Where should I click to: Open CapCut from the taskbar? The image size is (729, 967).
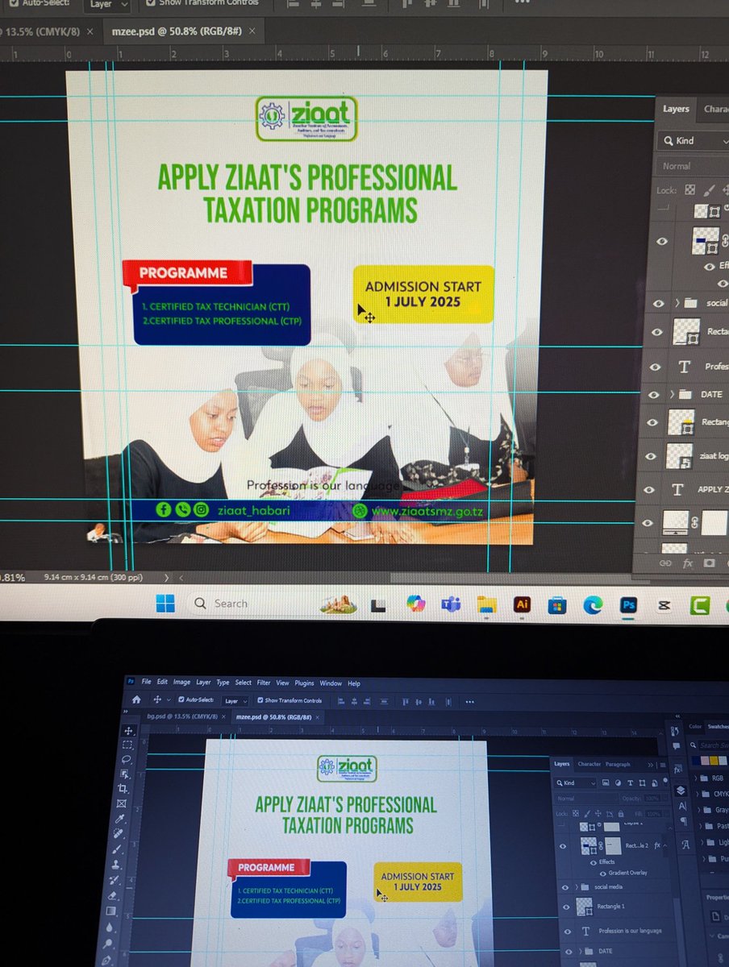(x=664, y=605)
